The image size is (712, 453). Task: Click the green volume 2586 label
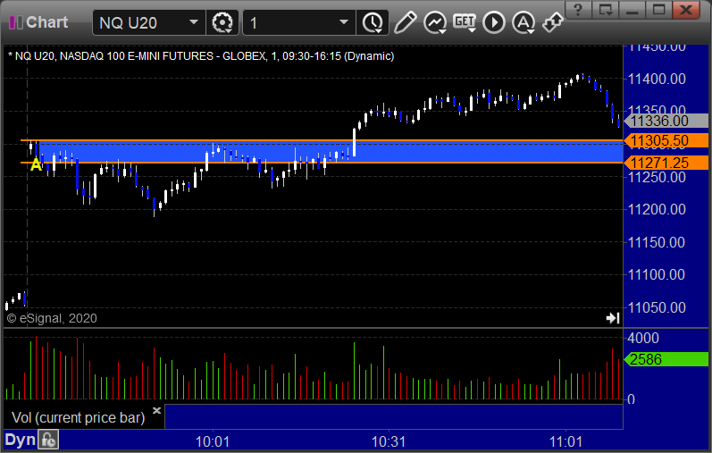click(666, 359)
